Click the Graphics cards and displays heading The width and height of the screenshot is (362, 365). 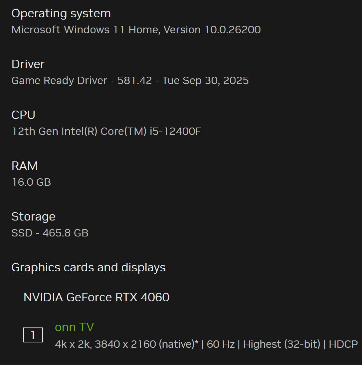coord(89,267)
